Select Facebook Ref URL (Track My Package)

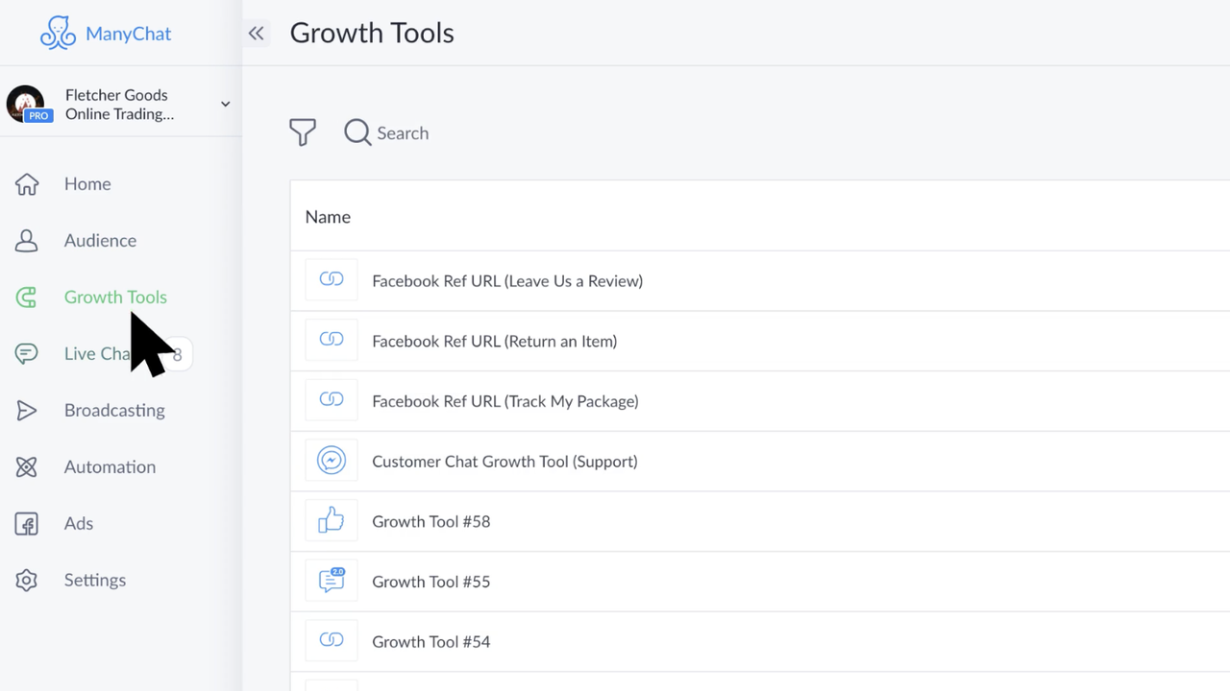click(504, 401)
